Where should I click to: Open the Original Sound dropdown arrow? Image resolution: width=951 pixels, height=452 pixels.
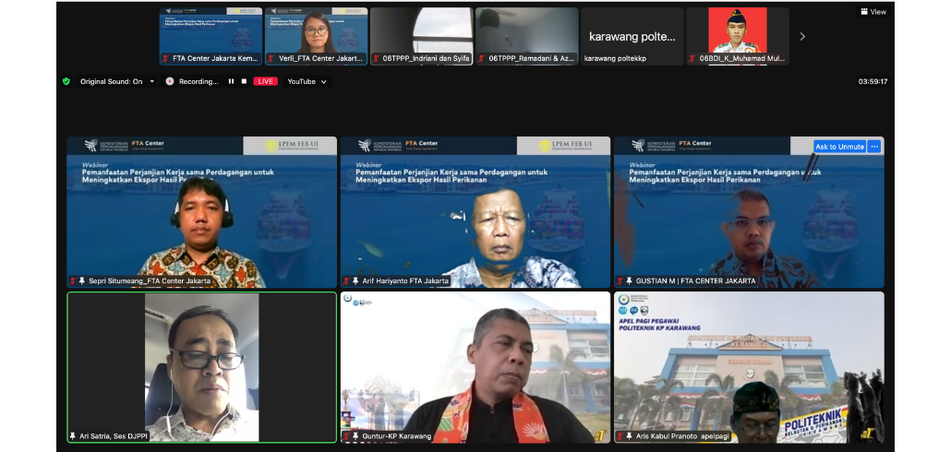click(151, 81)
